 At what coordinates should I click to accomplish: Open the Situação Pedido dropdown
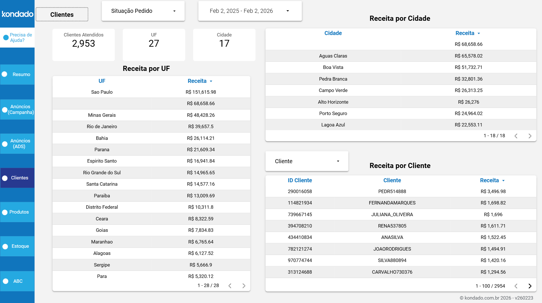(x=143, y=11)
